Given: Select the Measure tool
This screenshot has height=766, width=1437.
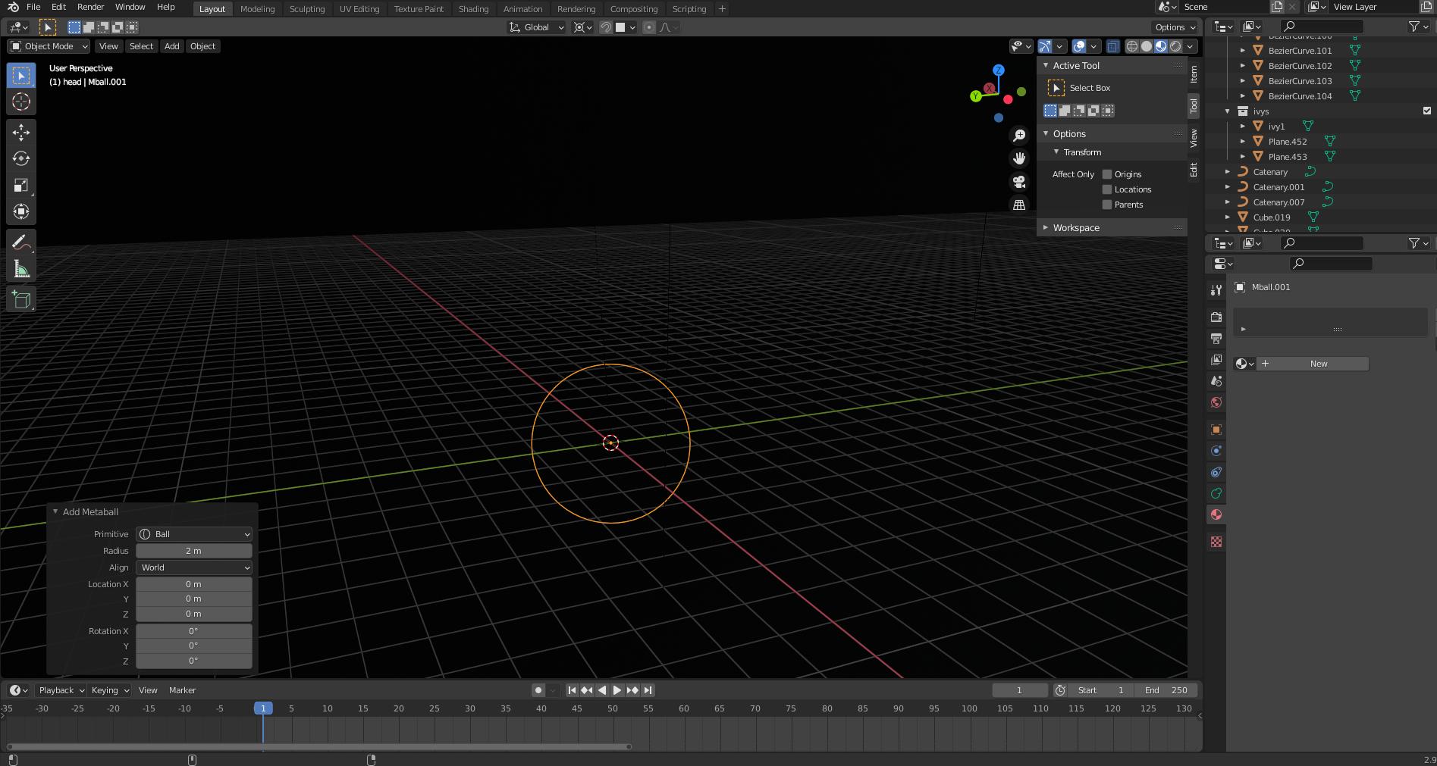Looking at the screenshot, I should click(21, 269).
